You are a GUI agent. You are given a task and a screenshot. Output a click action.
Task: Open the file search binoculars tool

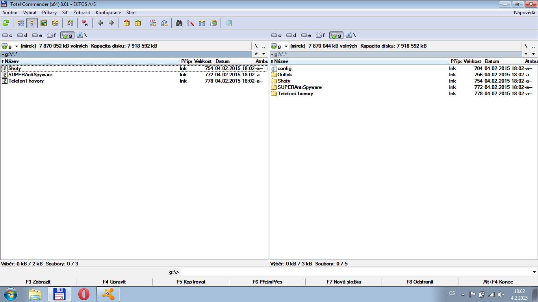[179, 23]
